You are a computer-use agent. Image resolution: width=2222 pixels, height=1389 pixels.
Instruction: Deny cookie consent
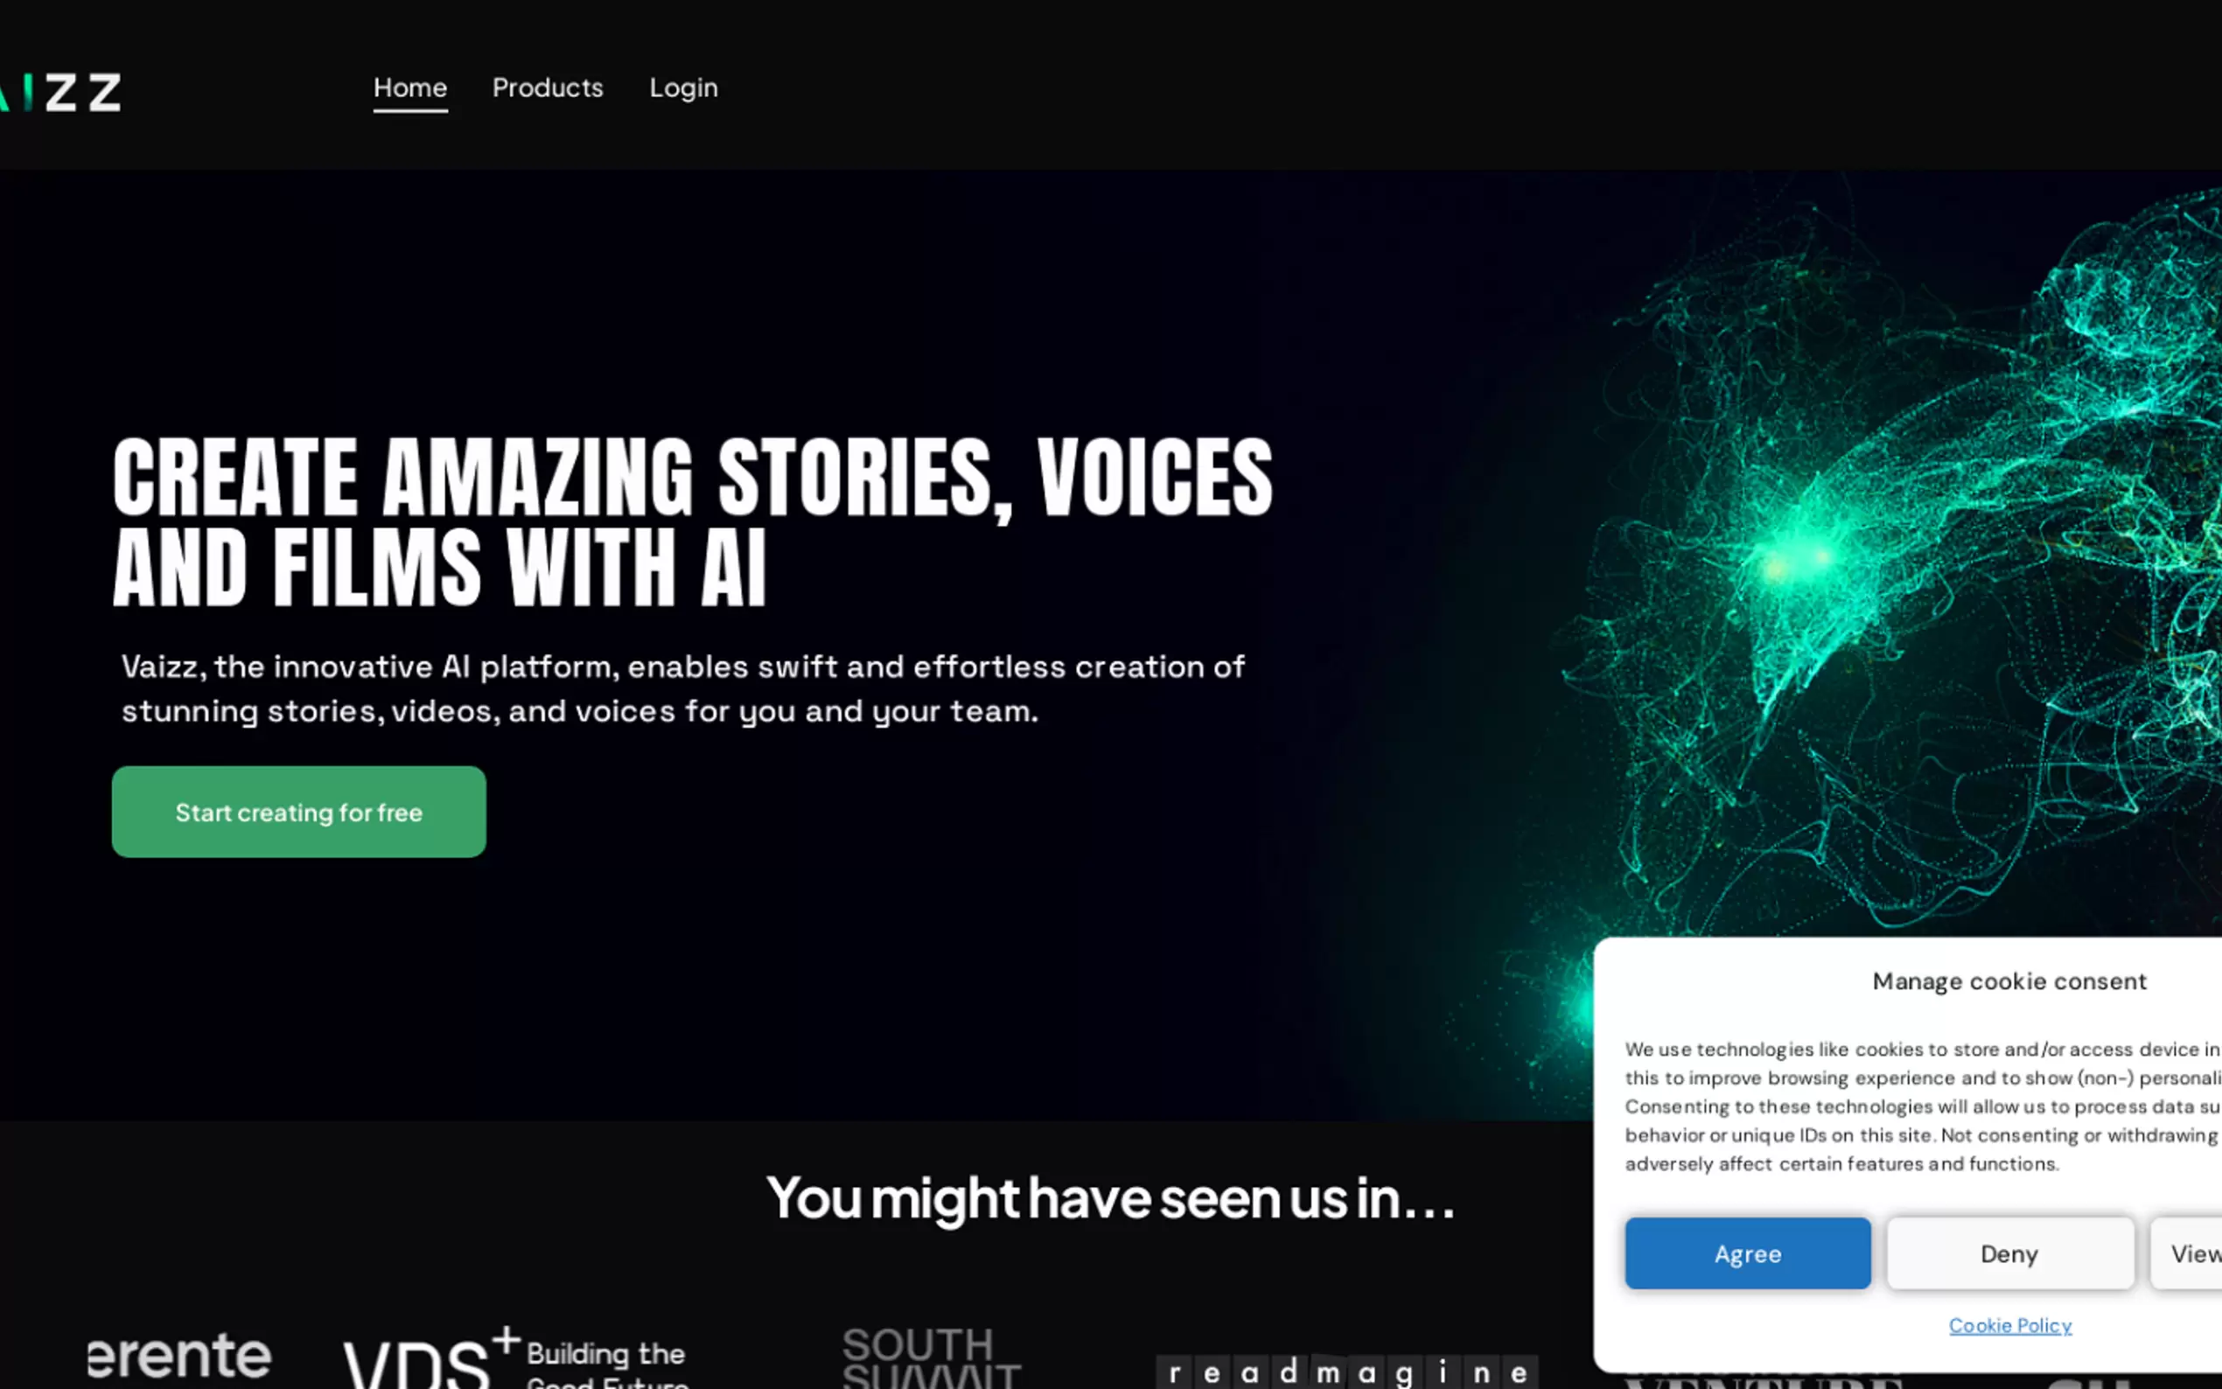point(2009,1253)
